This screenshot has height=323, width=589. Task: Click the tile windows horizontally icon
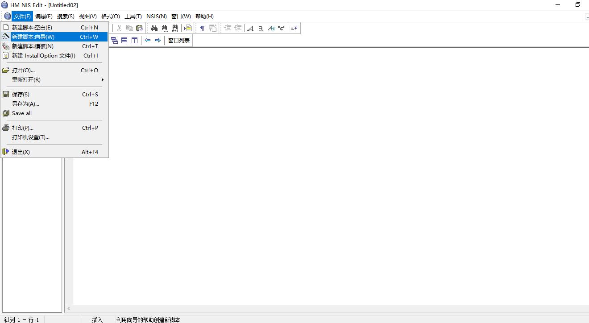point(124,40)
